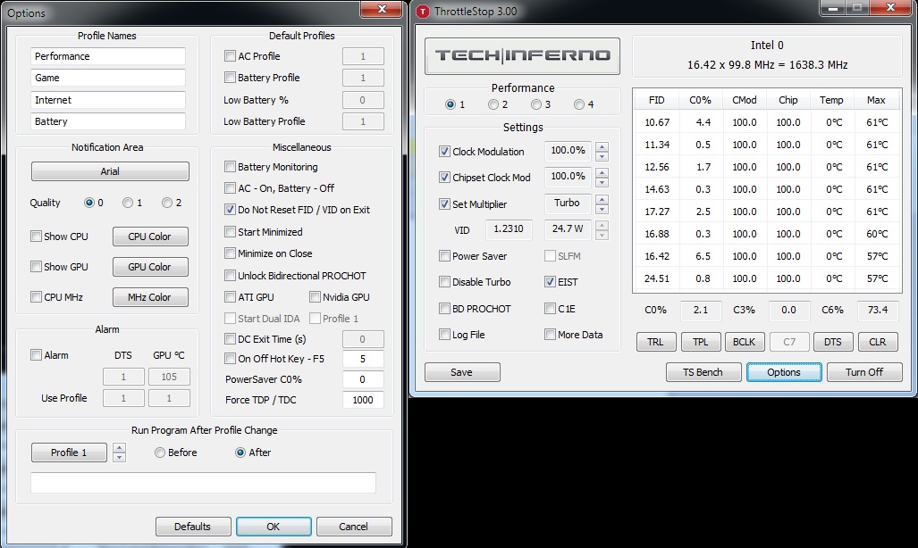This screenshot has width=918, height=548.
Task: Choose Quality 1 radio option
Action: pos(128,203)
